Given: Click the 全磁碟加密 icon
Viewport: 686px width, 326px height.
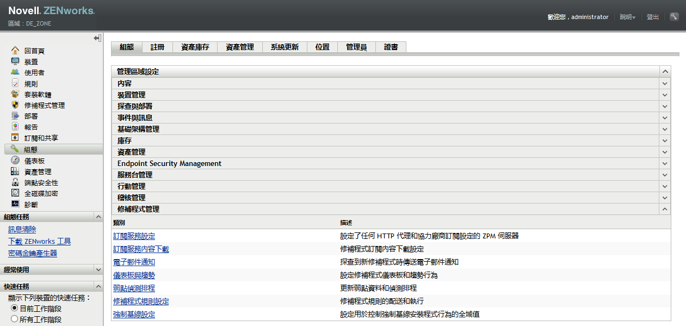Looking at the screenshot, I should [15, 193].
